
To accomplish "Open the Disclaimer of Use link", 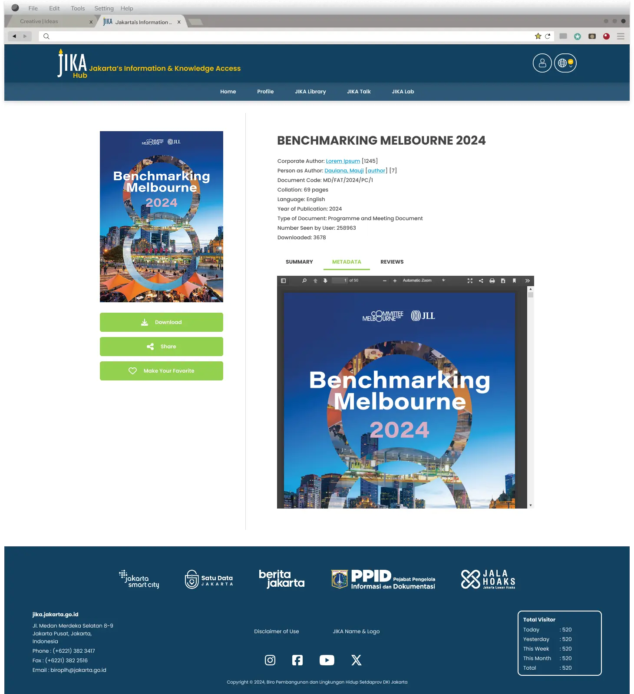I will [x=277, y=631].
